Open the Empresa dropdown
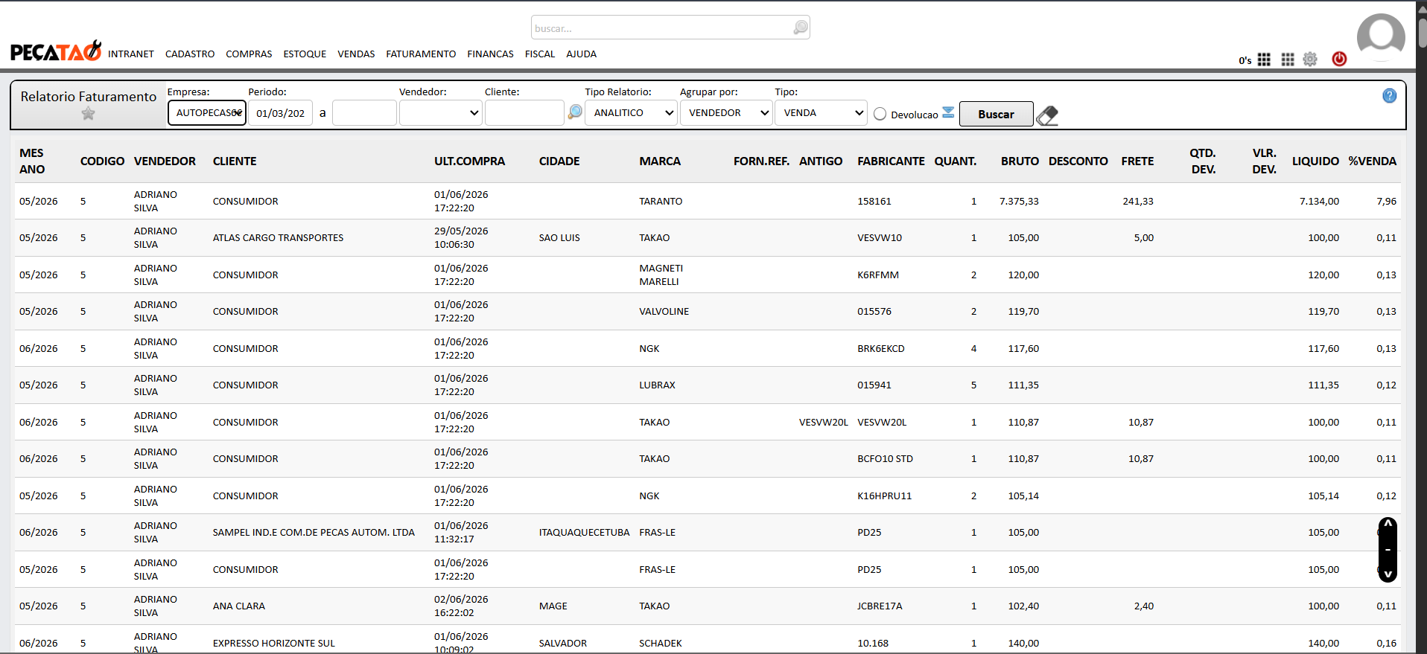Screen dimensions: 1427x654 coord(207,113)
